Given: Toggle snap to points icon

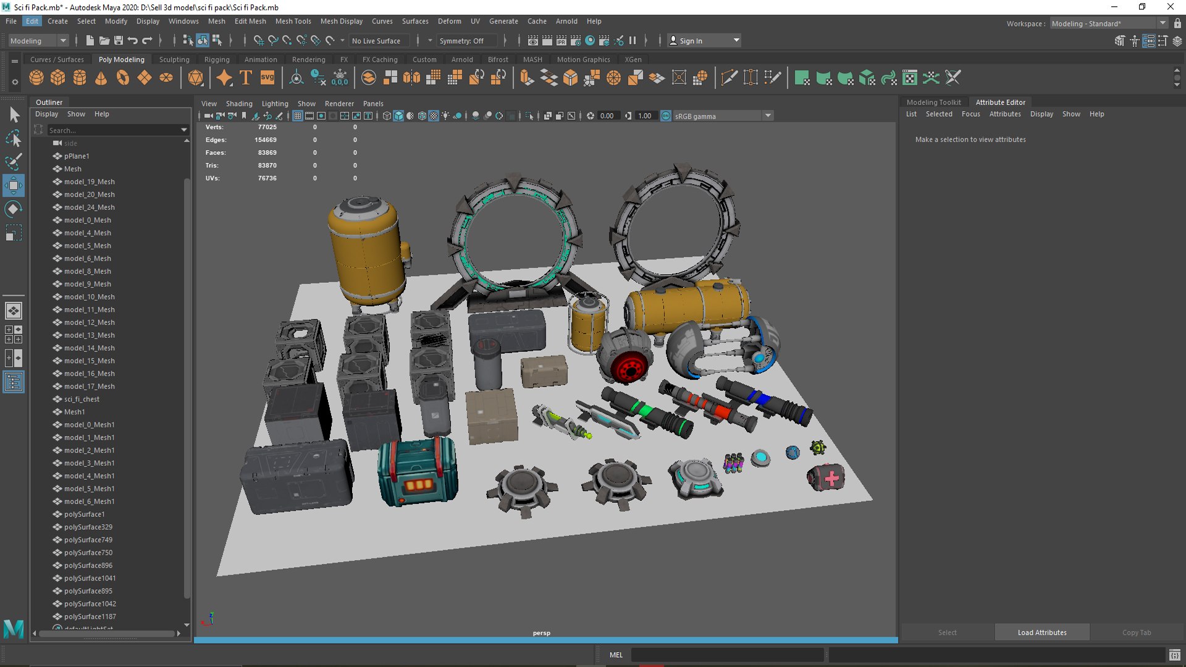Looking at the screenshot, I should click(x=287, y=41).
